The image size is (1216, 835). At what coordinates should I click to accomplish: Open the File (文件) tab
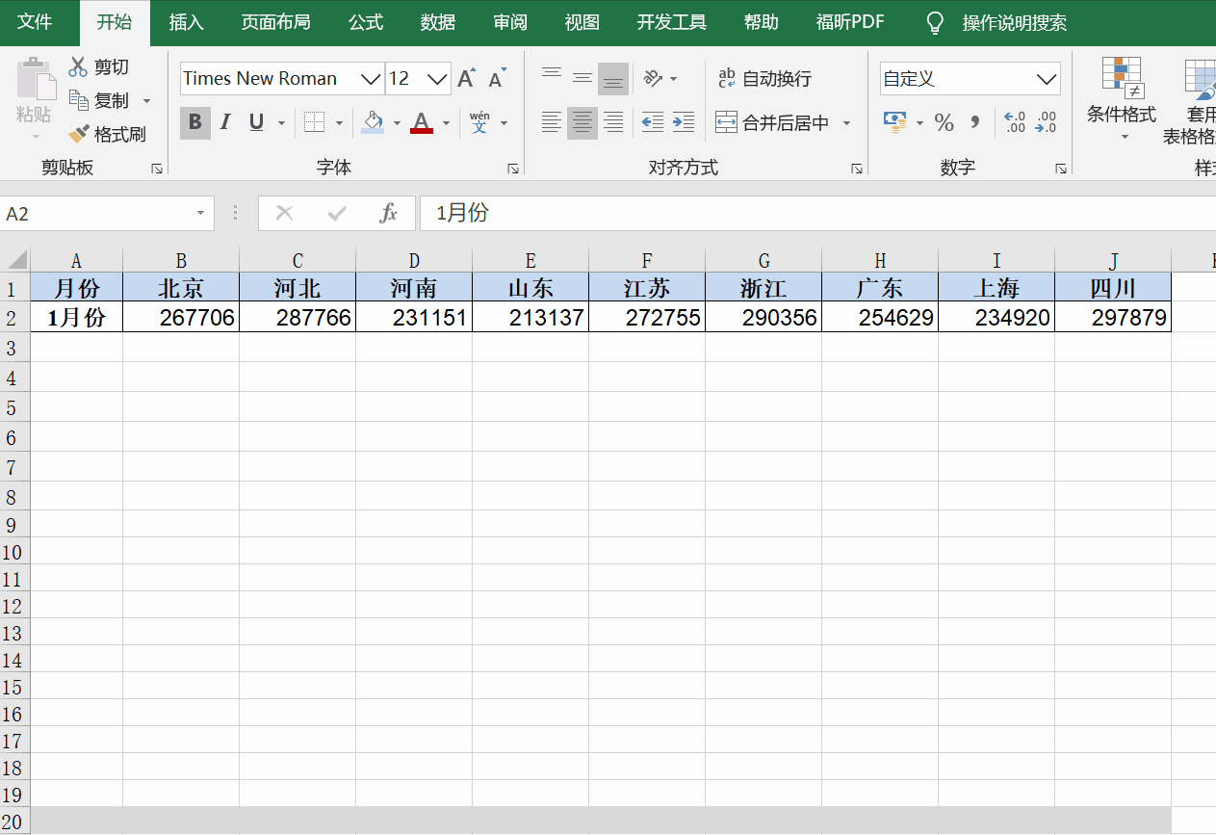point(35,22)
